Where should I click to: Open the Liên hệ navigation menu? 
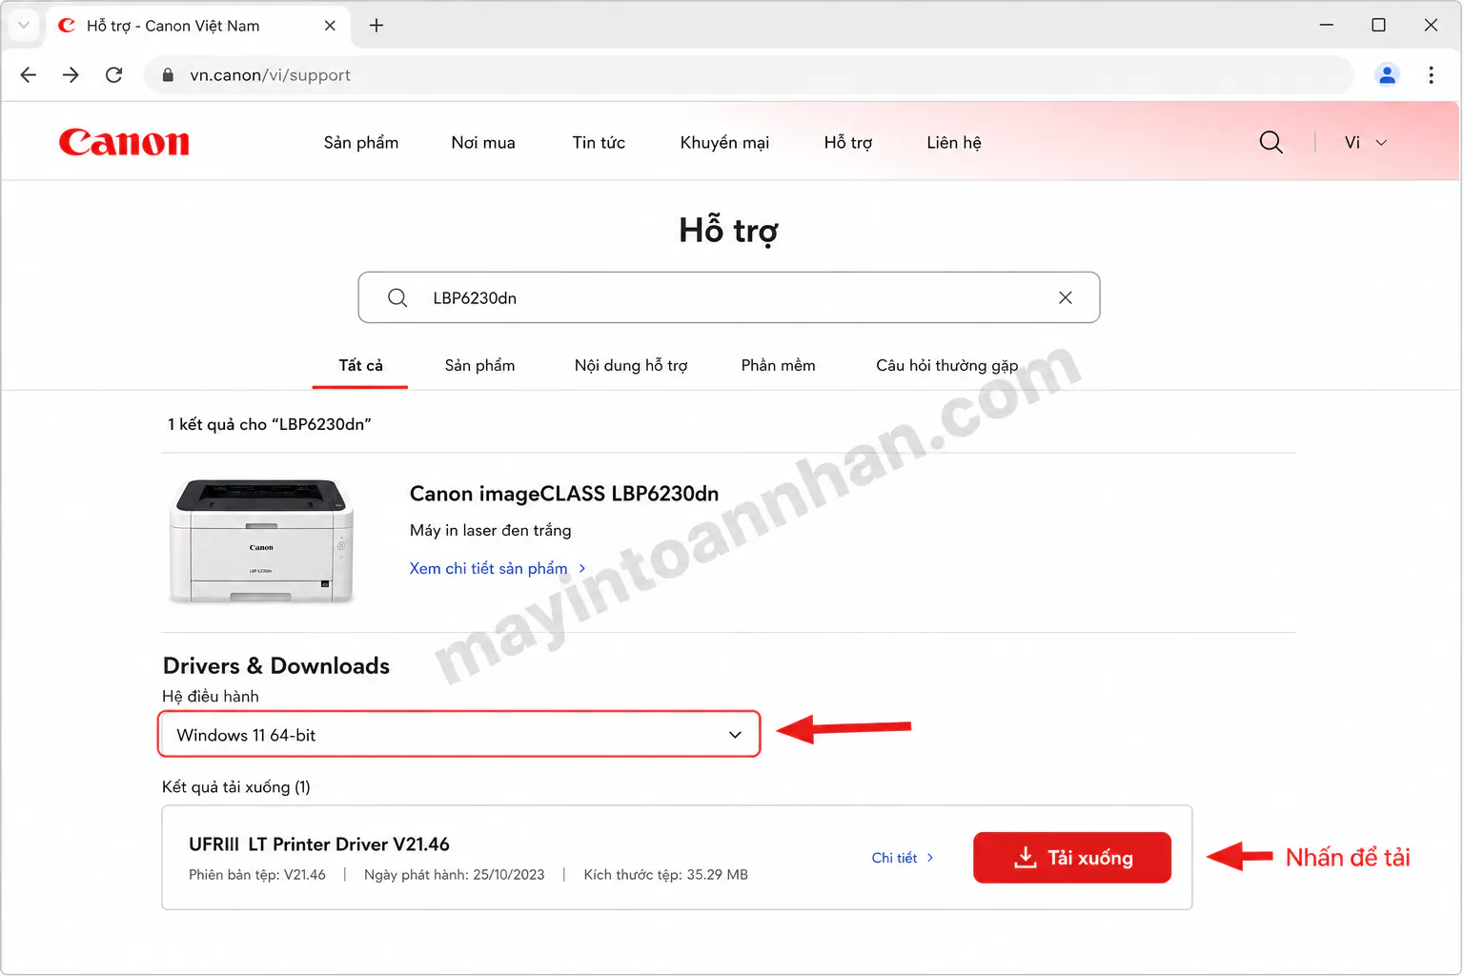coord(954,142)
